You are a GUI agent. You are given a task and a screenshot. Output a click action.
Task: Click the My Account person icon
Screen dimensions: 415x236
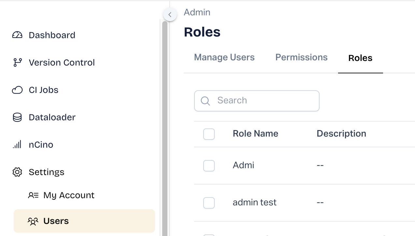[x=33, y=195]
